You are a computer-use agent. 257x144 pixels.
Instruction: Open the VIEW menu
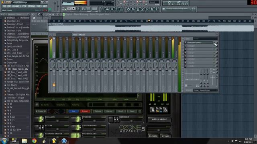point(24,6)
